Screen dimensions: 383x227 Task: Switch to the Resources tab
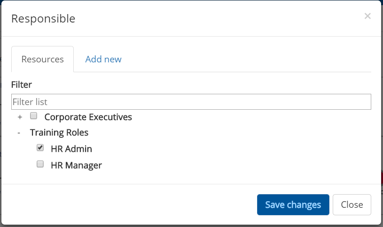(42, 59)
